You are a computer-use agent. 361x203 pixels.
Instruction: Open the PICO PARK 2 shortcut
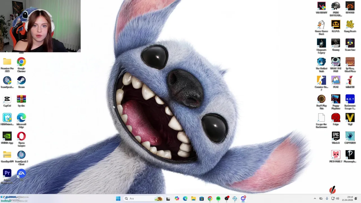[x=336, y=157]
